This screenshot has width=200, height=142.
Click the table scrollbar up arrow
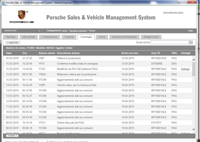(x=194, y=60)
